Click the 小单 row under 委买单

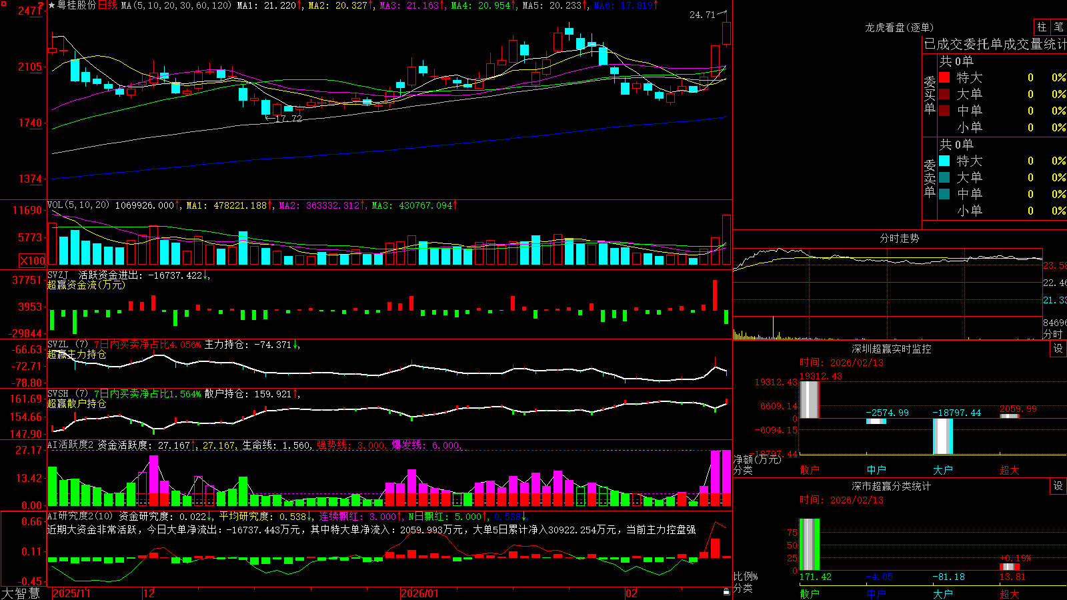point(1002,127)
